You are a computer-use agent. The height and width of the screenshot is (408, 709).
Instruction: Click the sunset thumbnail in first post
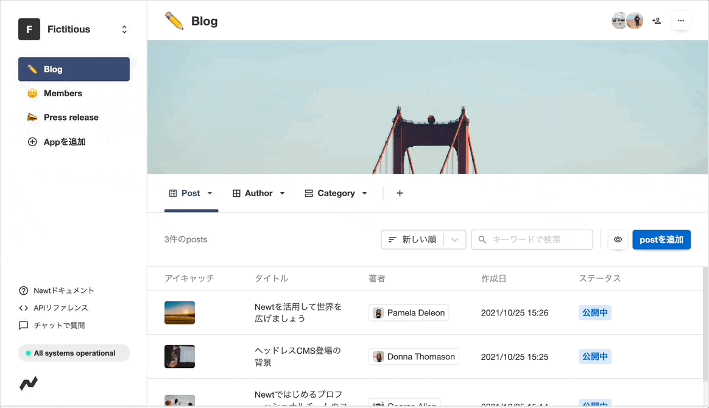(x=180, y=312)
